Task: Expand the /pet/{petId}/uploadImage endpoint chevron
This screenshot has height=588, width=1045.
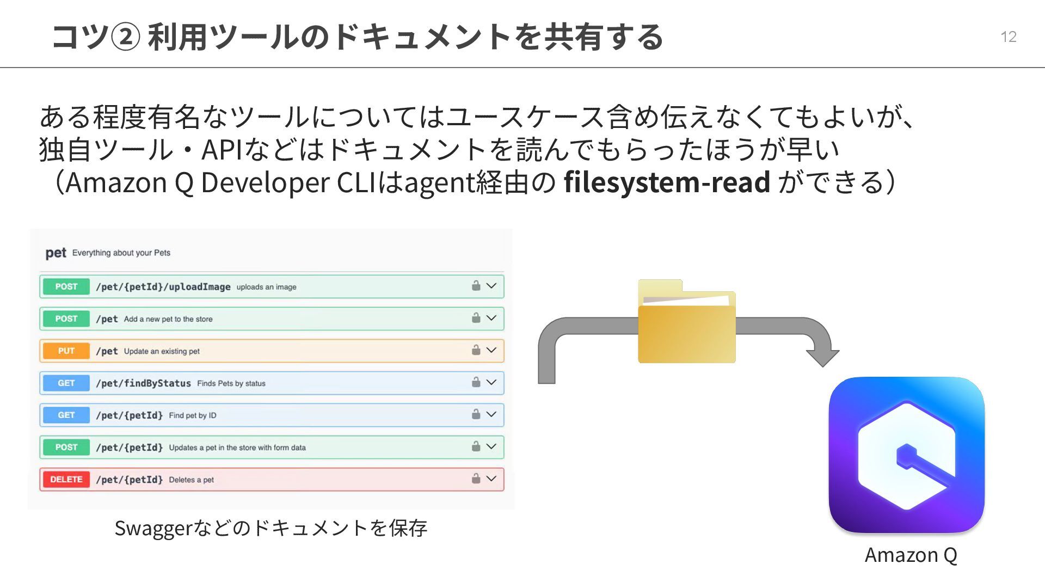Action: [x=491, y=286]
